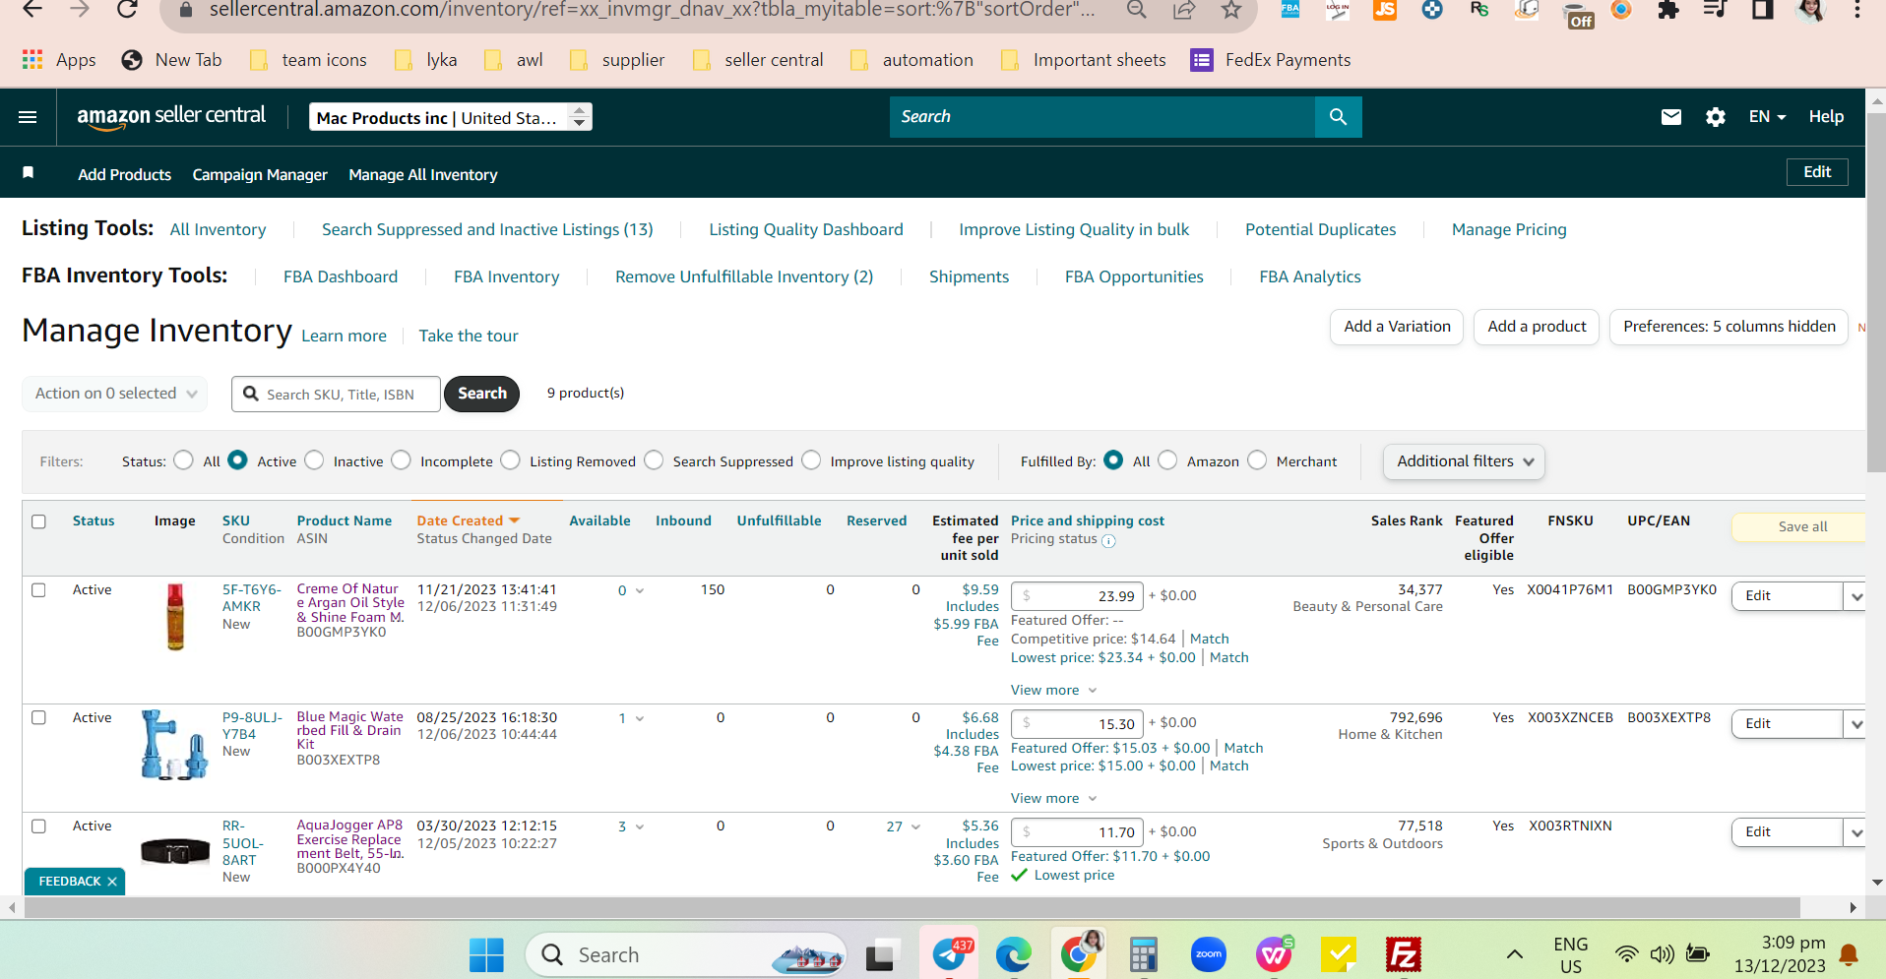This screenshot has height=979, width=1886.
Task: Click the Add a Variation button
Action: [x=1397, y=327]
